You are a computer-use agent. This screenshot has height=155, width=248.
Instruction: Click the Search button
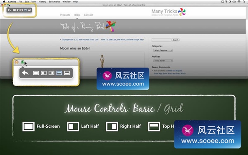(176, 40)
